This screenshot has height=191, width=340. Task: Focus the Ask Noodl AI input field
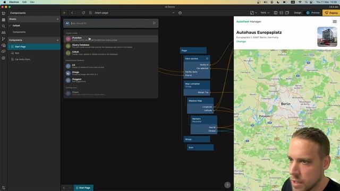(112, 23)
